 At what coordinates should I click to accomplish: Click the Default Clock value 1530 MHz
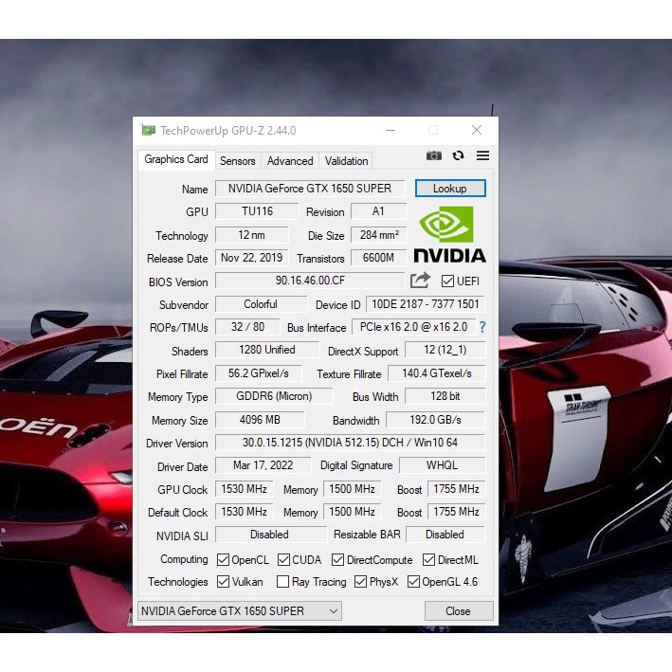tap(244, 512)
